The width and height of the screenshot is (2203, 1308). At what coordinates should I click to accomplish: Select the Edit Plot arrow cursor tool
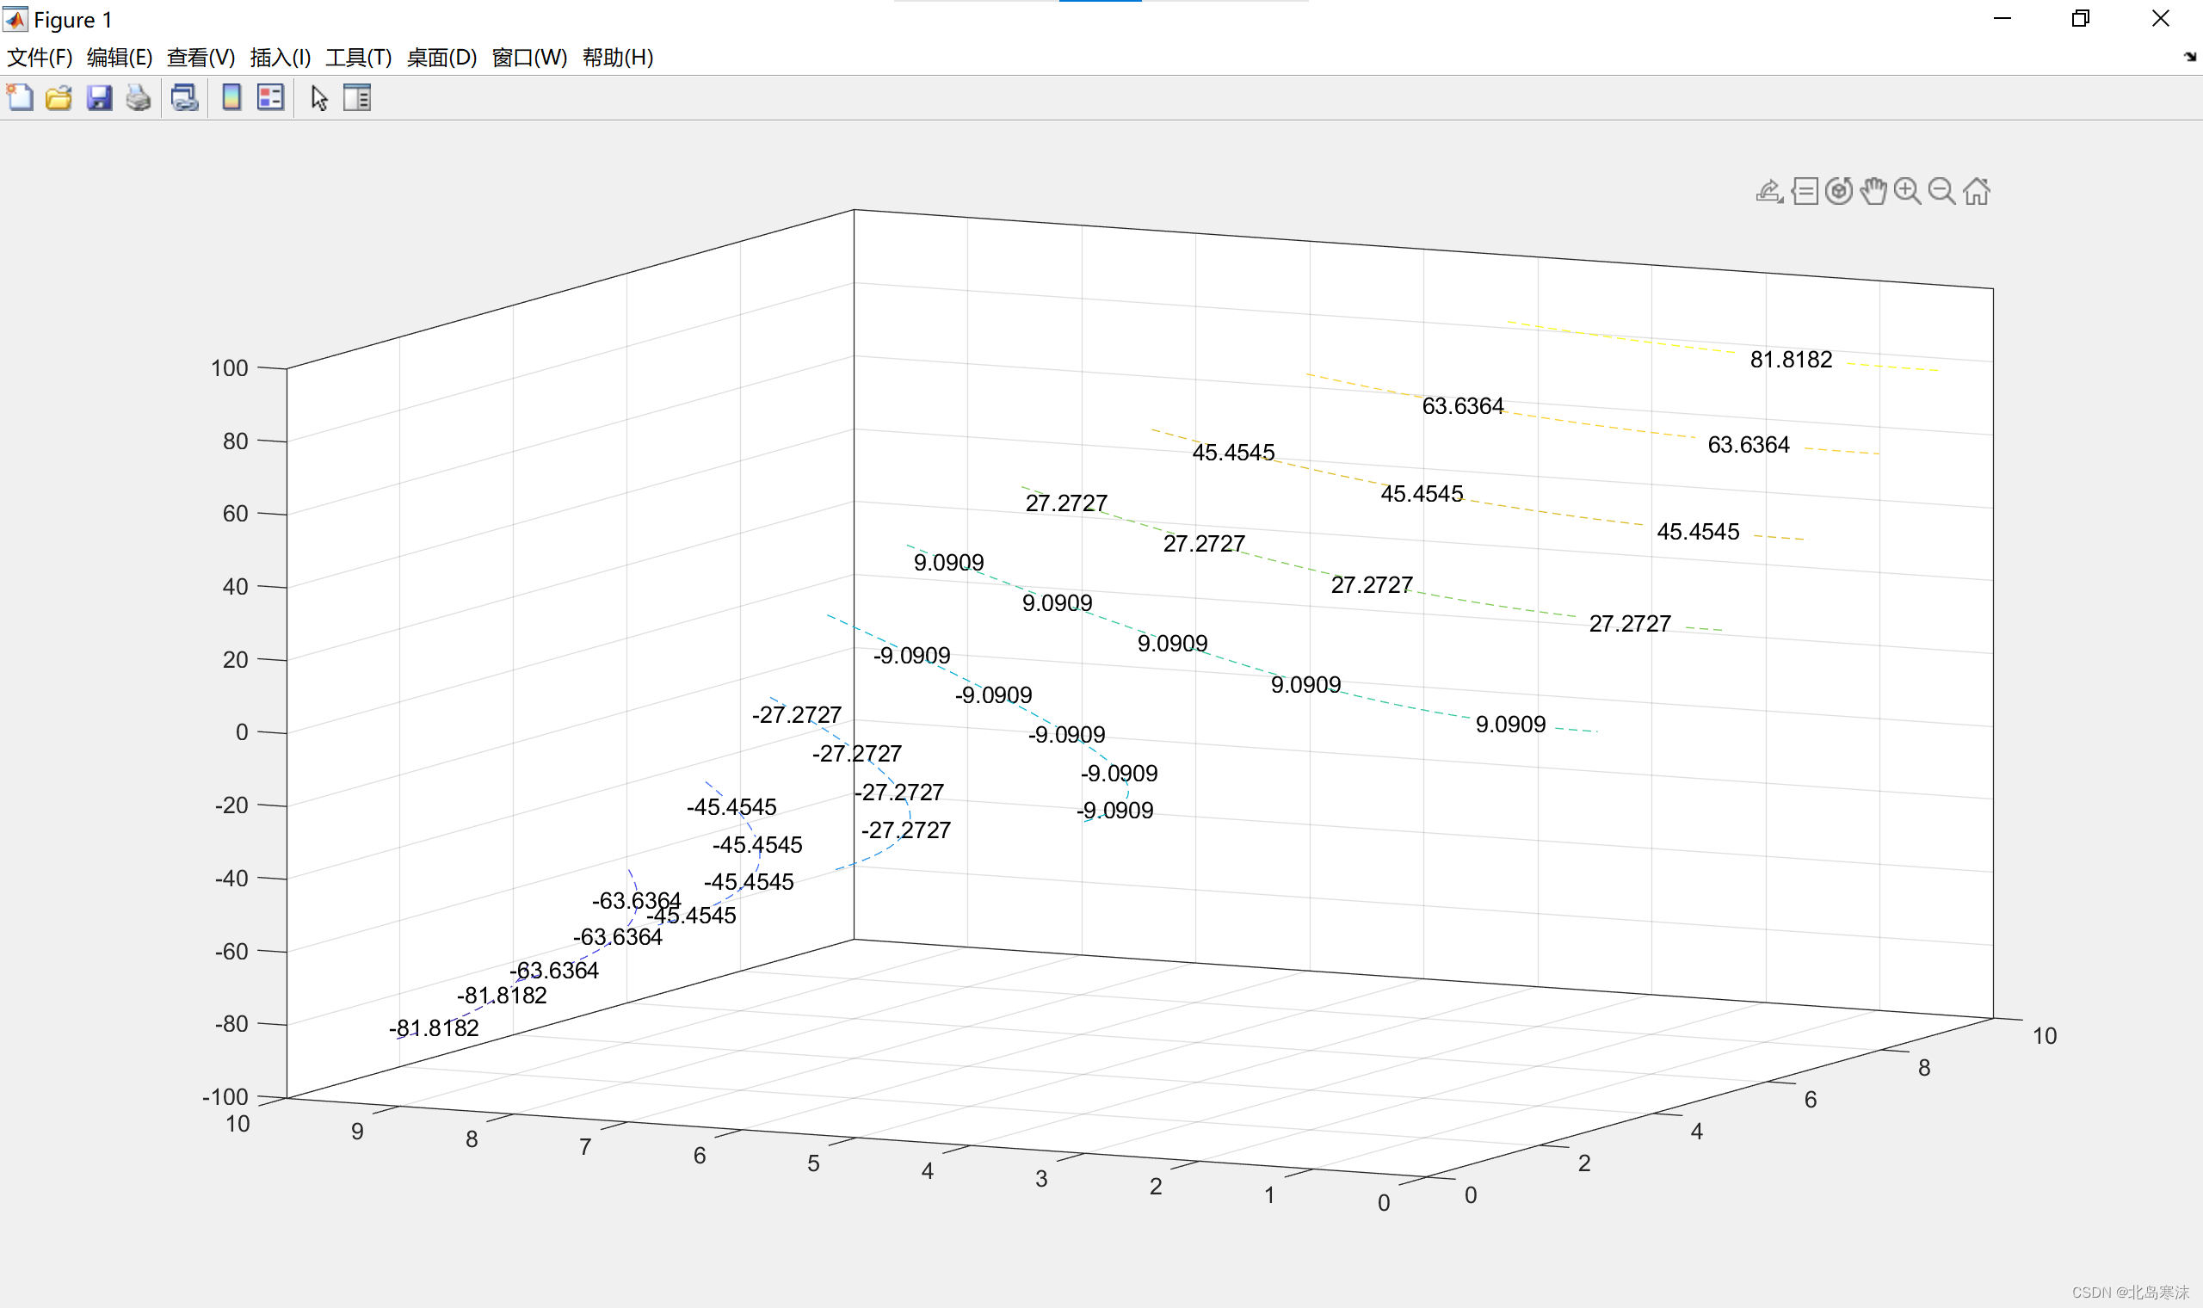[x=319, y=97]
